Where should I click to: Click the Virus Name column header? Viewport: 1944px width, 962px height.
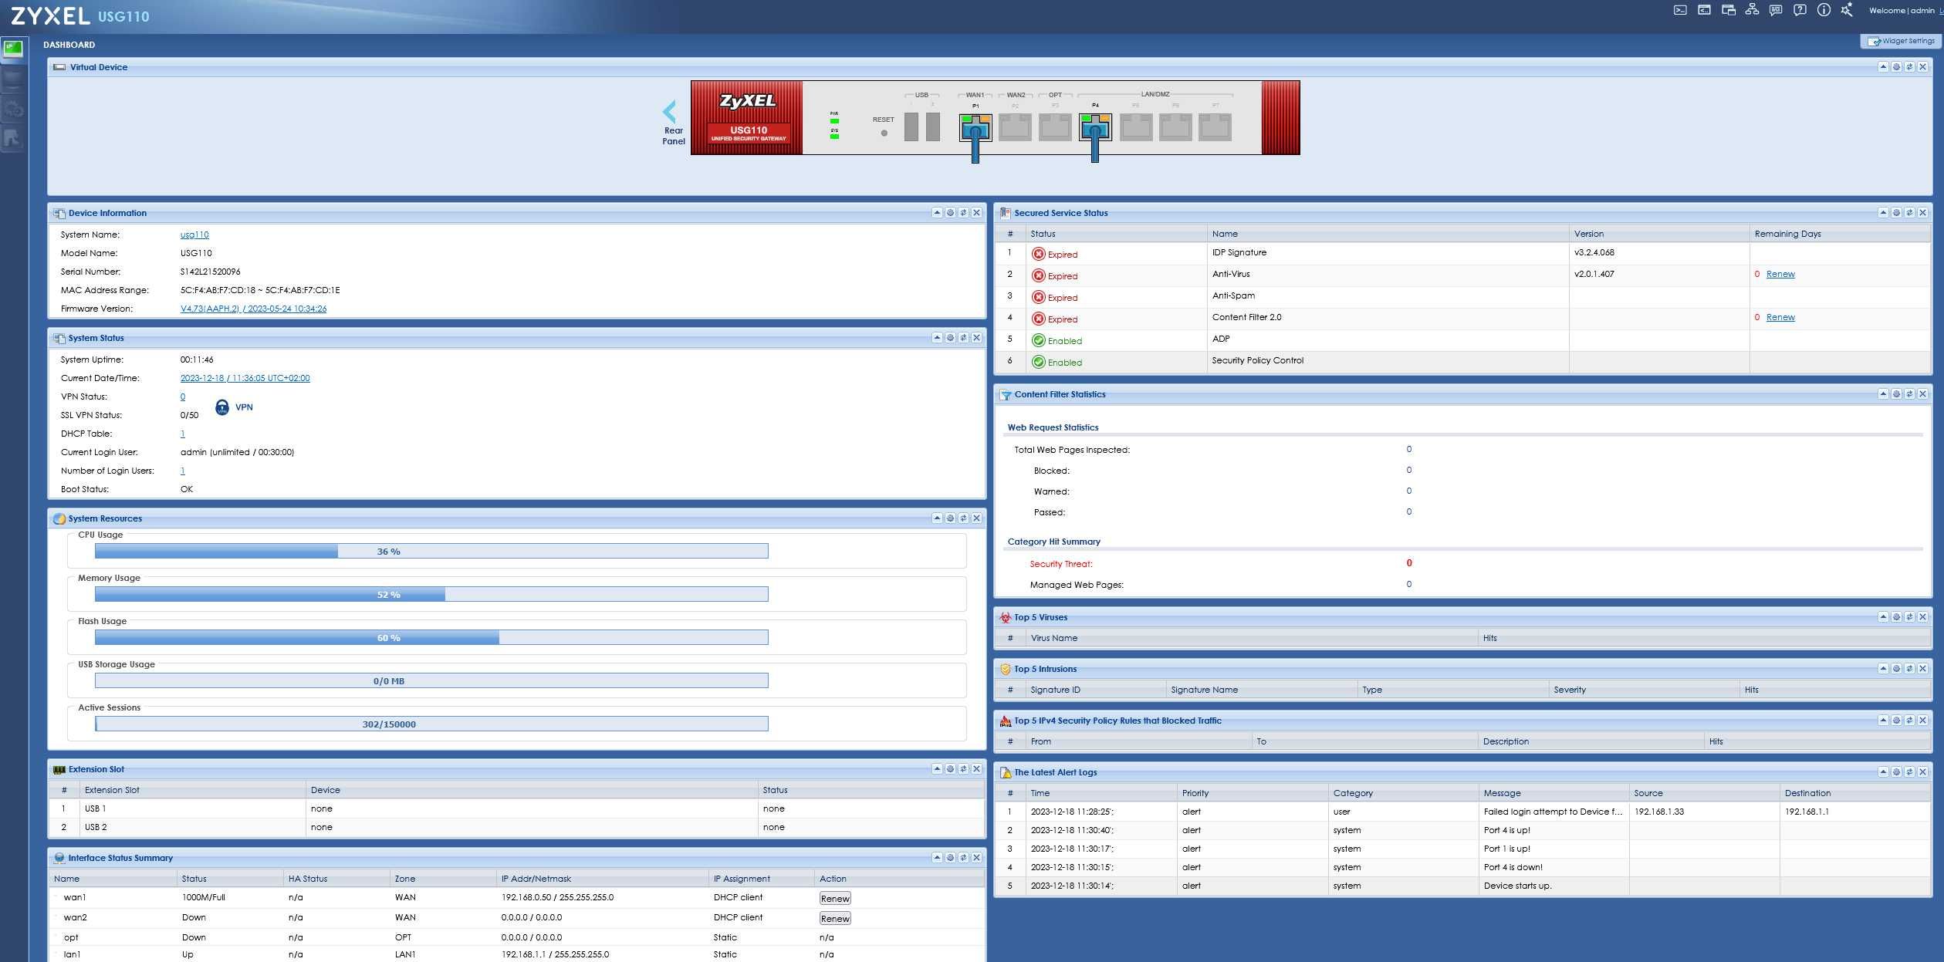[x=1252, y=638]
